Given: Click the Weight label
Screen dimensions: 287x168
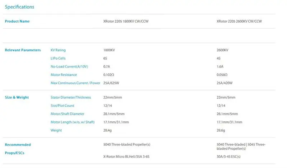Looking at the screenshot, I should point(56,130).
